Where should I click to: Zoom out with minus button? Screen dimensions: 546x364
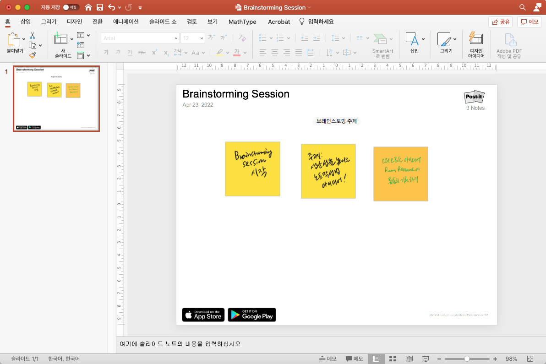click(x=439, y=359)
